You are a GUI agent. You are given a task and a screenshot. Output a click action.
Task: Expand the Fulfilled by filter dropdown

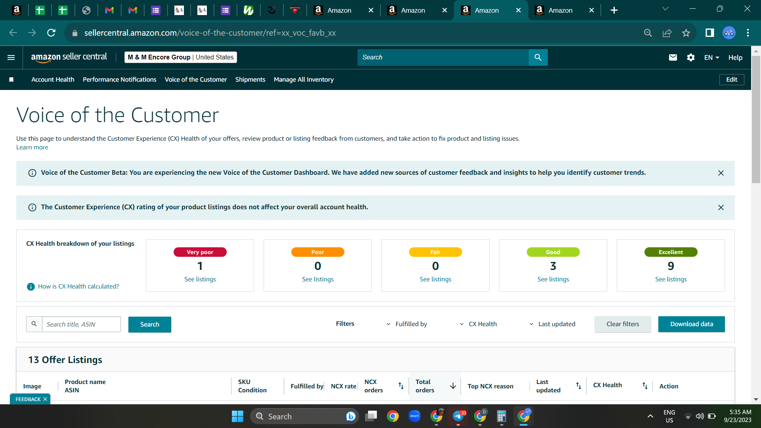coord(407,324)
